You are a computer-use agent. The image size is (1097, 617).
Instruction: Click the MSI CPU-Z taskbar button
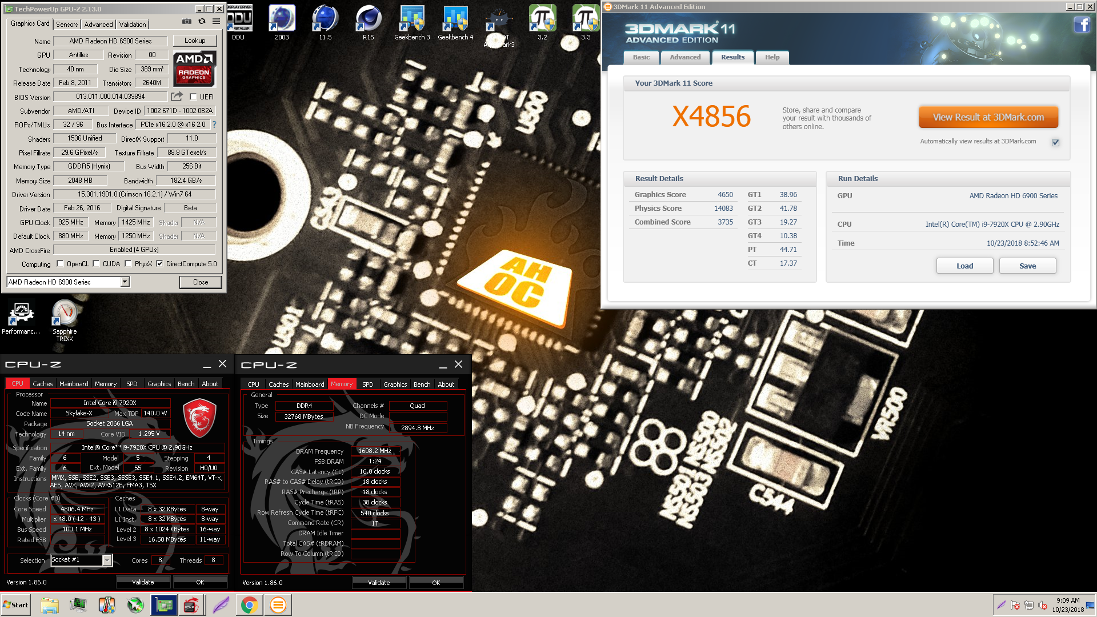(x=191, y=605)
